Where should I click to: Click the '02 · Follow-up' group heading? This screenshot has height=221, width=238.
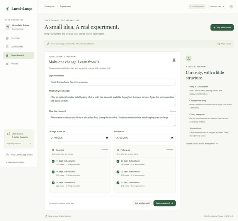(123, 150)
